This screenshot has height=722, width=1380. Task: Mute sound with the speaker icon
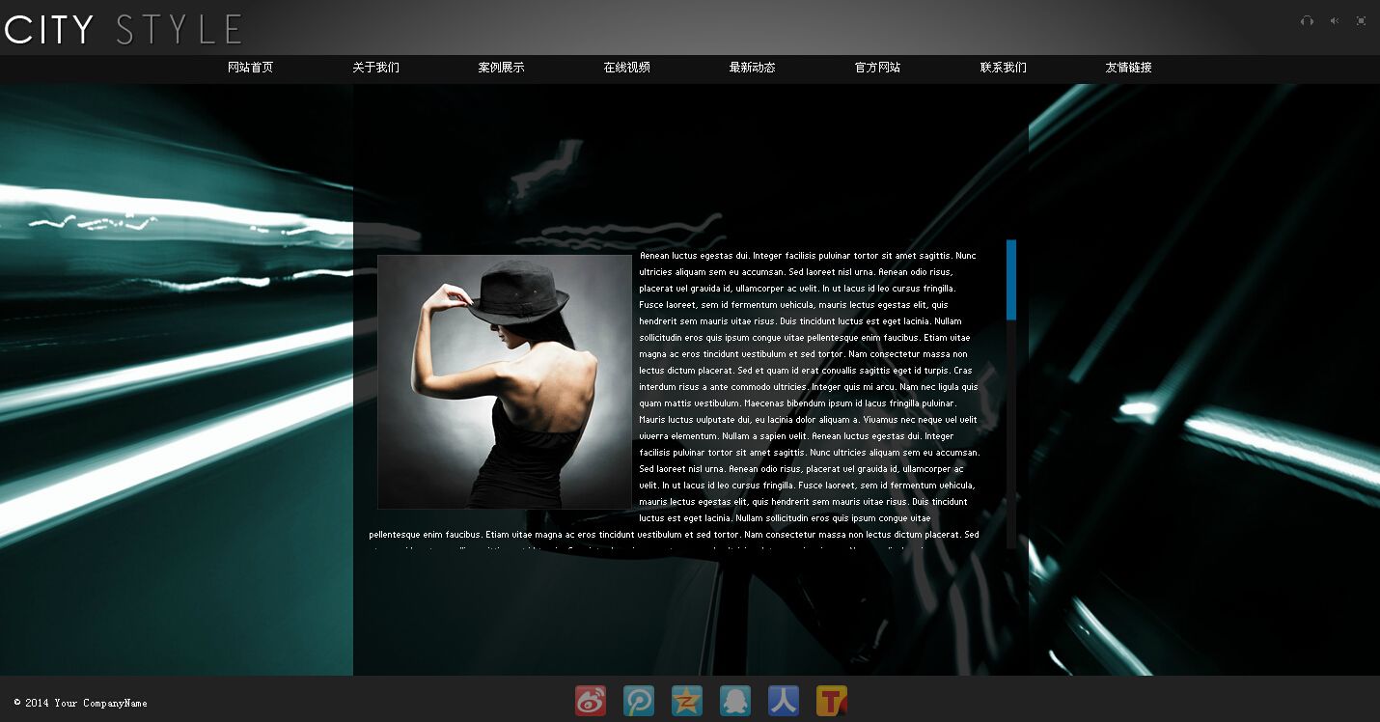(1334, 21)
